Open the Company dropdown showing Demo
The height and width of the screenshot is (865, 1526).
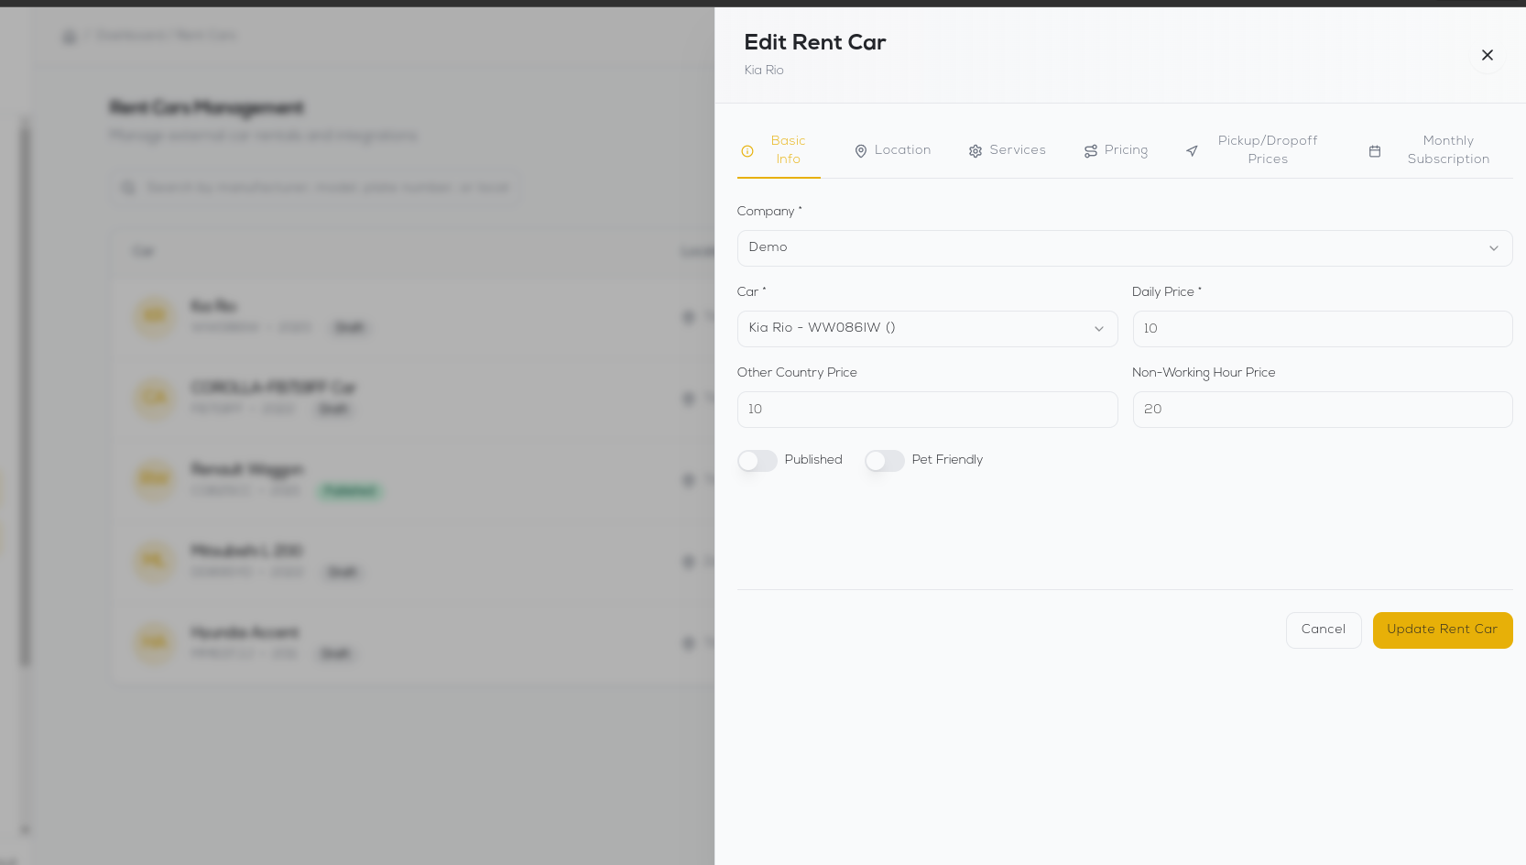(x=1124, y=247)
